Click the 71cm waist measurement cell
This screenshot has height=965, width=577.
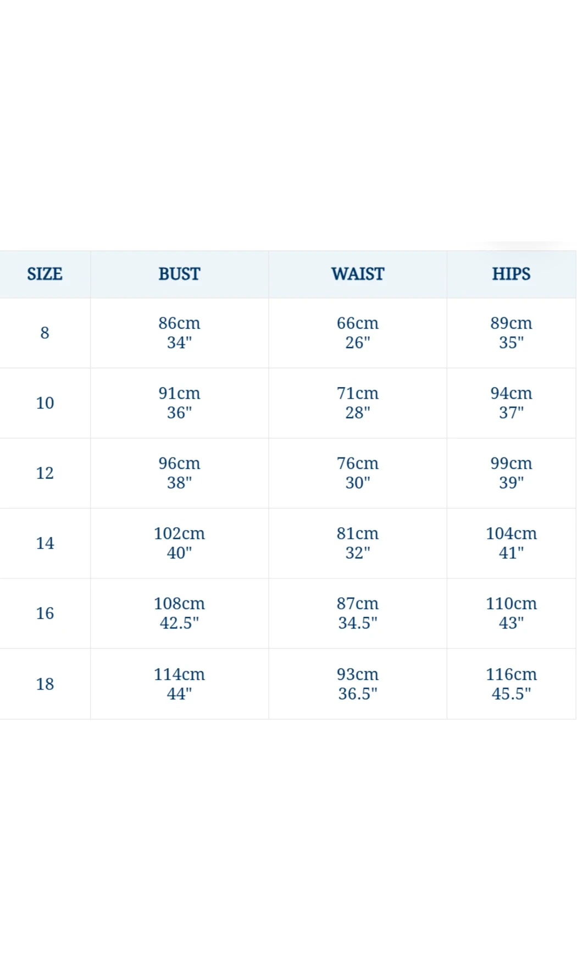pyautogui.click(x=357, y=403)
